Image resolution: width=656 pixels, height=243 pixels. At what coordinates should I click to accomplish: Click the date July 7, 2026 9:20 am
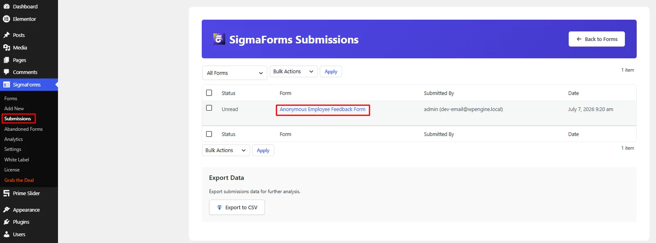591,109
